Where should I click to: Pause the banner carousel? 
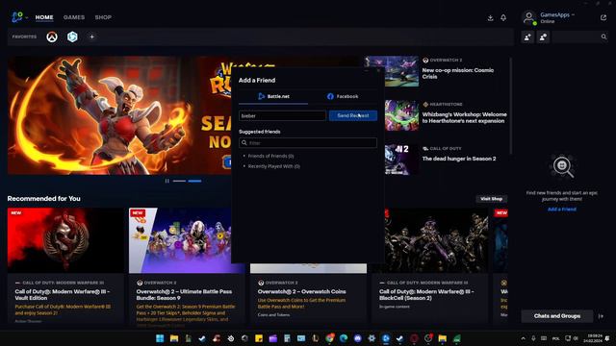tap(167, 181)
